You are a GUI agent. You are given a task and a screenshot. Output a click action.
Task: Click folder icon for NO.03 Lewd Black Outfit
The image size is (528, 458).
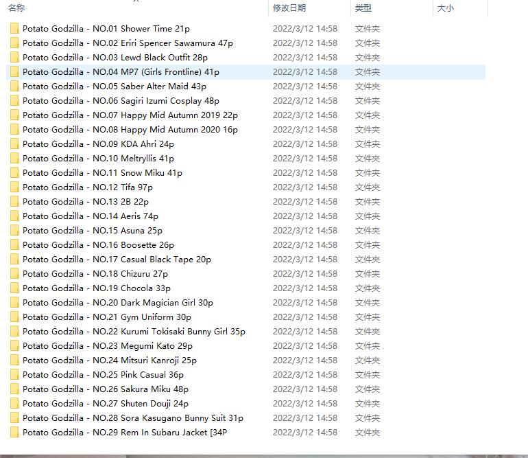[14, 57]
